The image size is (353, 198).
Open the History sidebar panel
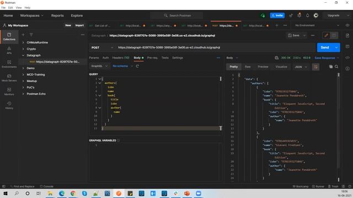point(9,105)
